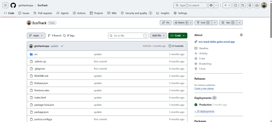Open the main branch selector dropdown
This screenshot has height=122, width=272.
tap(36, 36)
